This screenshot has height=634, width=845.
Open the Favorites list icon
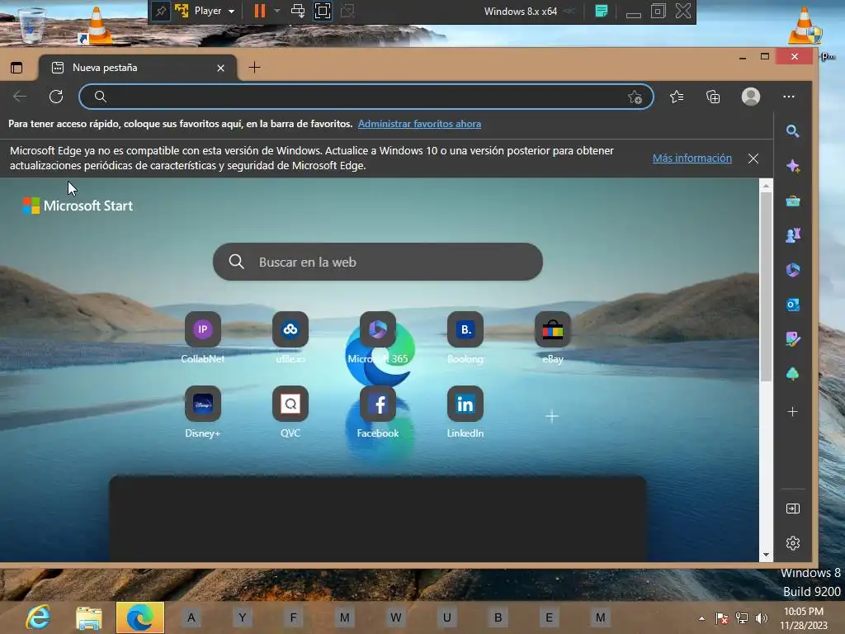[x=677, y=97]
